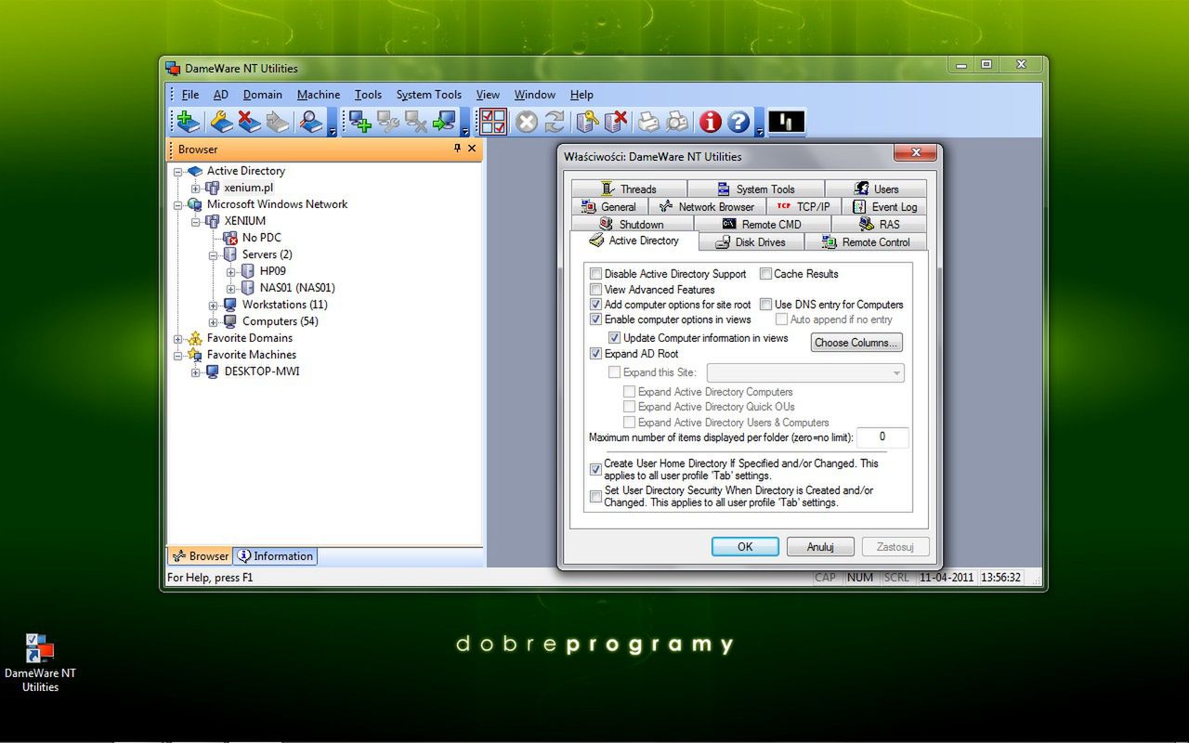
Task: Collapse the Active Directory tree node
Action: pos(178,172)
